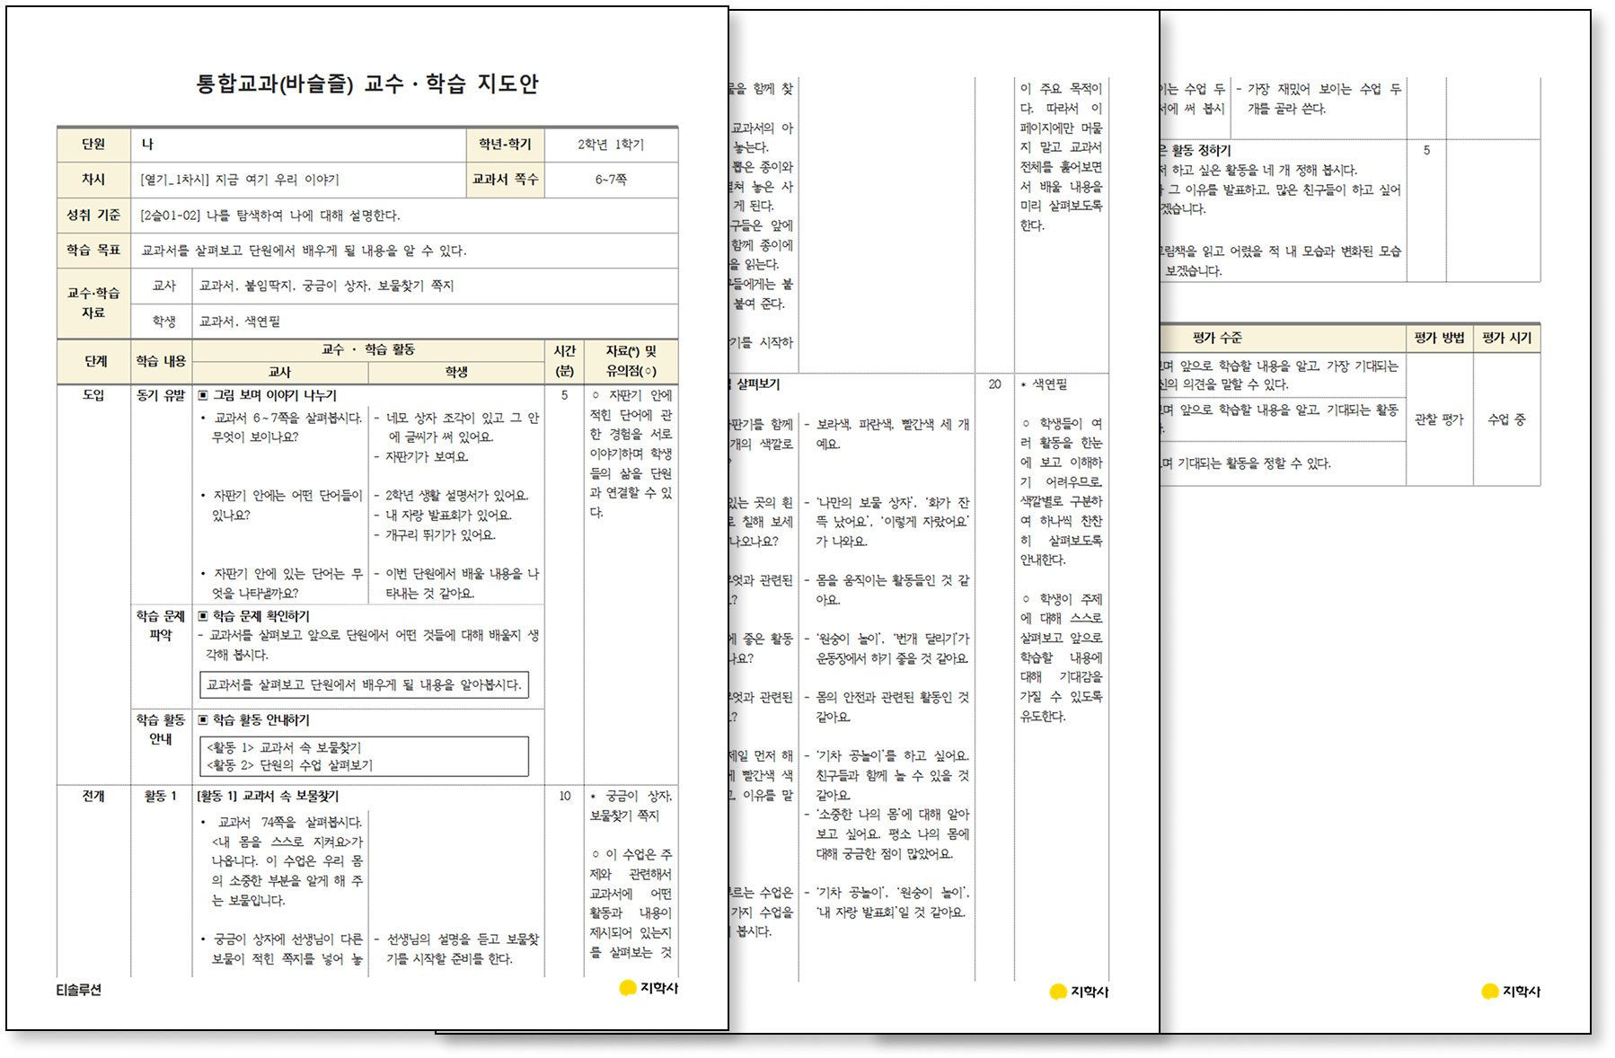Click the 학습 목표 header cell

pyautogui.click(x=94, y=251)
